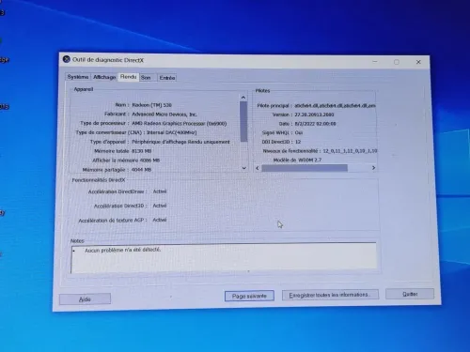Click Mémoire partagée 4044 MB value
This screenshot has width=470, height=352.
pos(142,170)
